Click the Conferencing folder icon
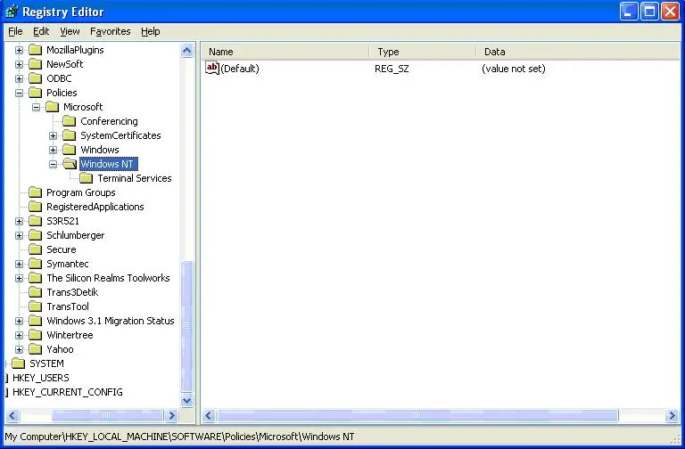 click(70, 121)
